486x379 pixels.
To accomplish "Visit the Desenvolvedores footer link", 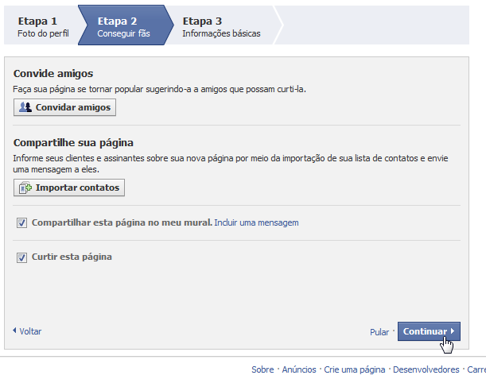I will point(426,369).
